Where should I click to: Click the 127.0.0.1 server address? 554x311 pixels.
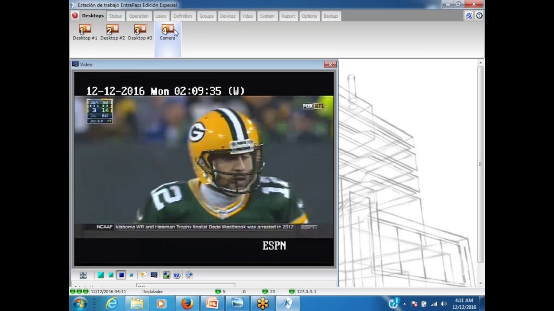click(x=306, y=292)
